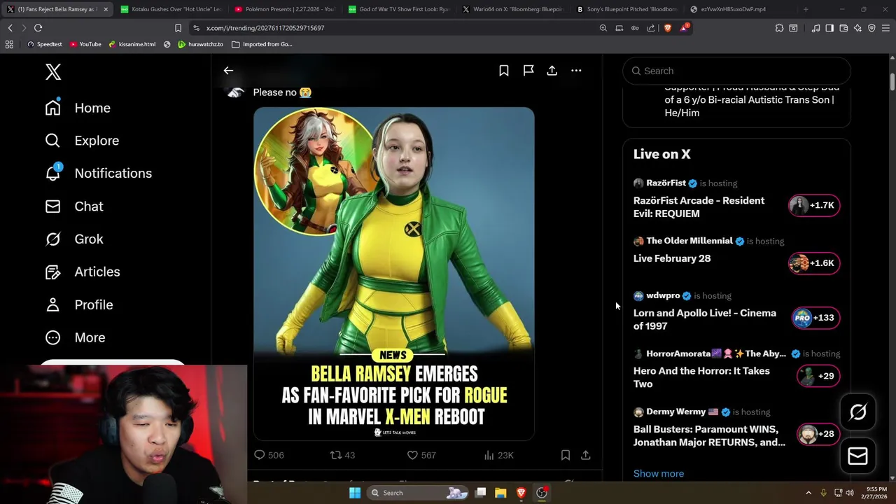896x504 pixels.
Task: Open the browser extensions puzzle icon
Action: tap(779, 28)
